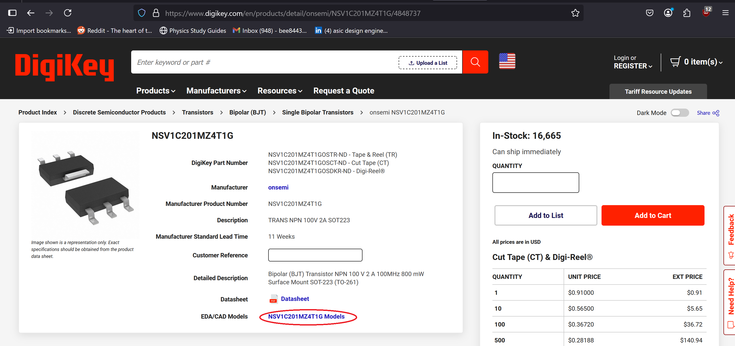This screenshot has height=346, width=735.
Task: Click the Add to Cart button
Action: 653,215
